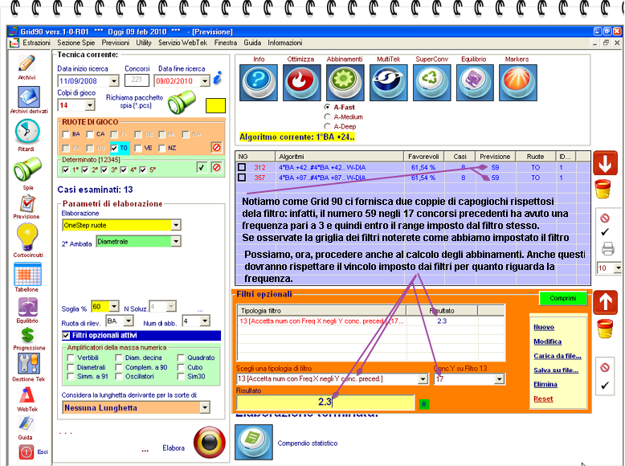Open the Nessuna Lunghetta dropdown
This screenshot has width=625, height=466.
click(x=205, y=407)
